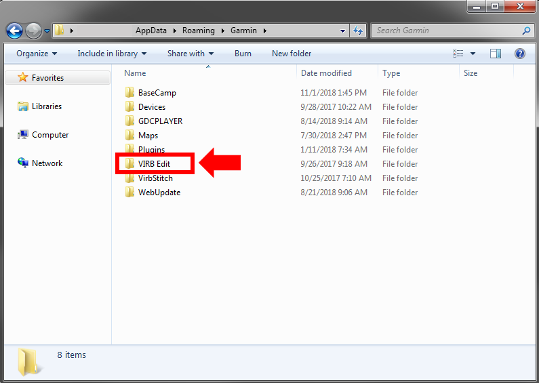The width and height of the screenshot is (539, 383).
Task: Click the 8 items status text
Action: tap(71, 355)
